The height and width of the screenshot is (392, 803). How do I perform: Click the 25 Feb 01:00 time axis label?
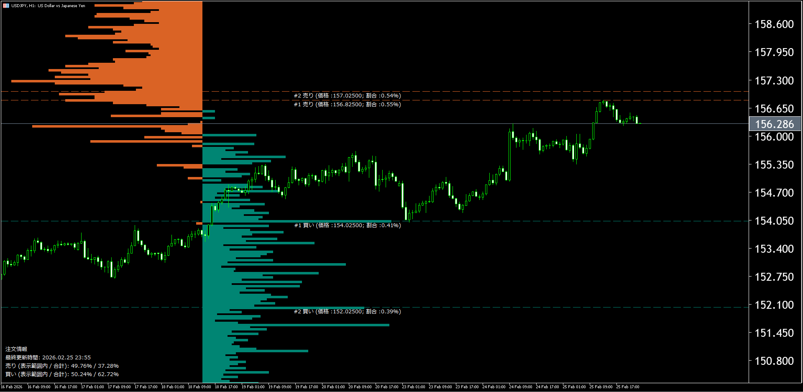click(x=574, y=387)
